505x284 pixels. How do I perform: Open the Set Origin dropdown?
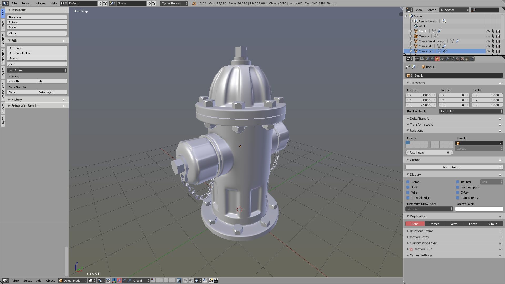(37, 70)
